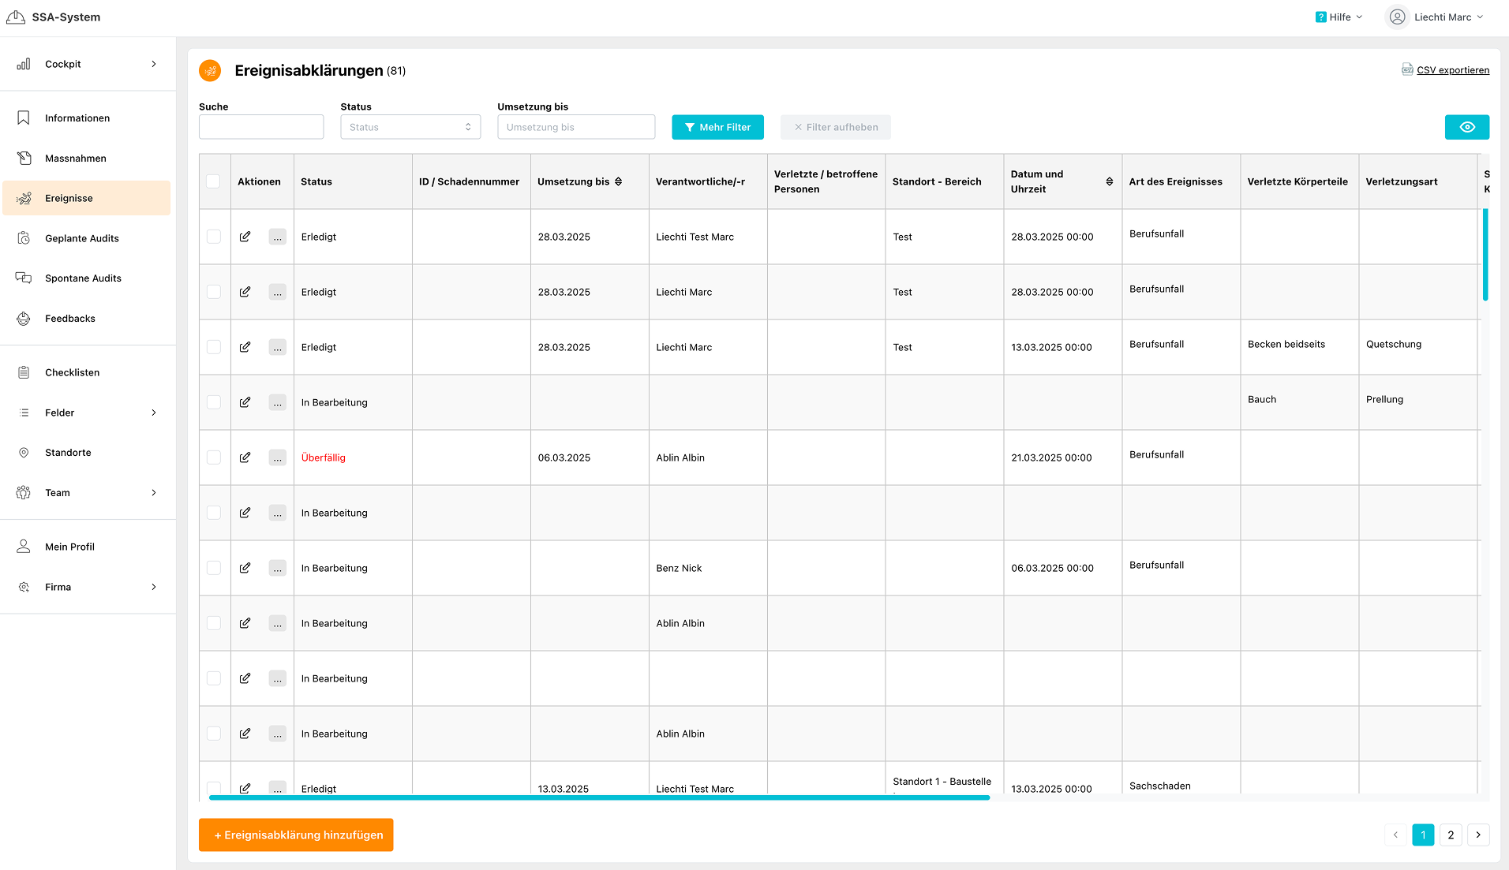The width and height of the screenshot is (1509, 870).
Task: Click the Mehr Filter button
Action: tap(717, 127)
